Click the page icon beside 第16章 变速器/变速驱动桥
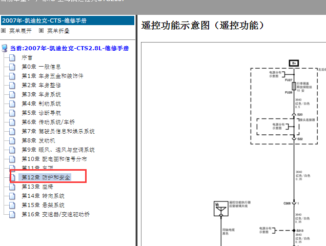Viewport: 326px width, 246px height. (12, 214)
